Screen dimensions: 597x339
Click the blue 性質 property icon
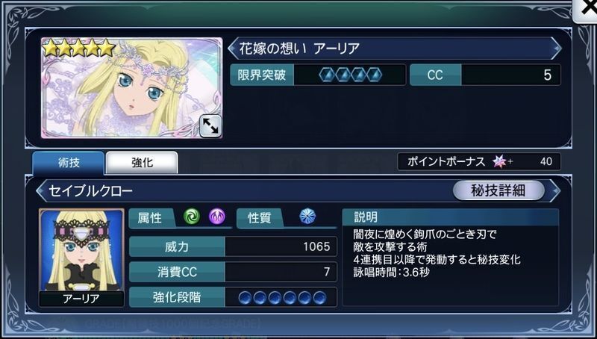pos(307,216)
